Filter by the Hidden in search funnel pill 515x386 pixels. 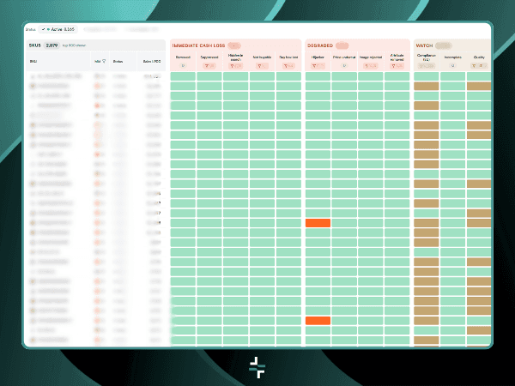(235, 66)
